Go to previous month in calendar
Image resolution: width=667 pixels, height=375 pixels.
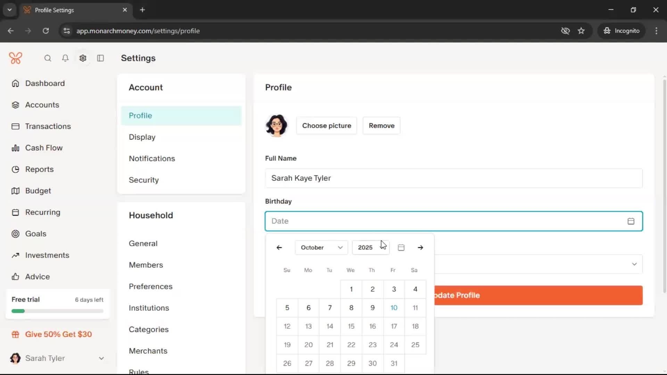(279, 248)
